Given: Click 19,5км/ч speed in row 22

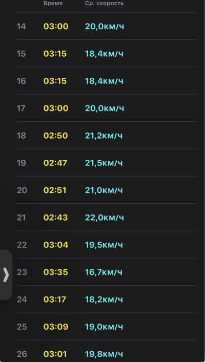Looking at the screenshot, I should pos(104,244).
